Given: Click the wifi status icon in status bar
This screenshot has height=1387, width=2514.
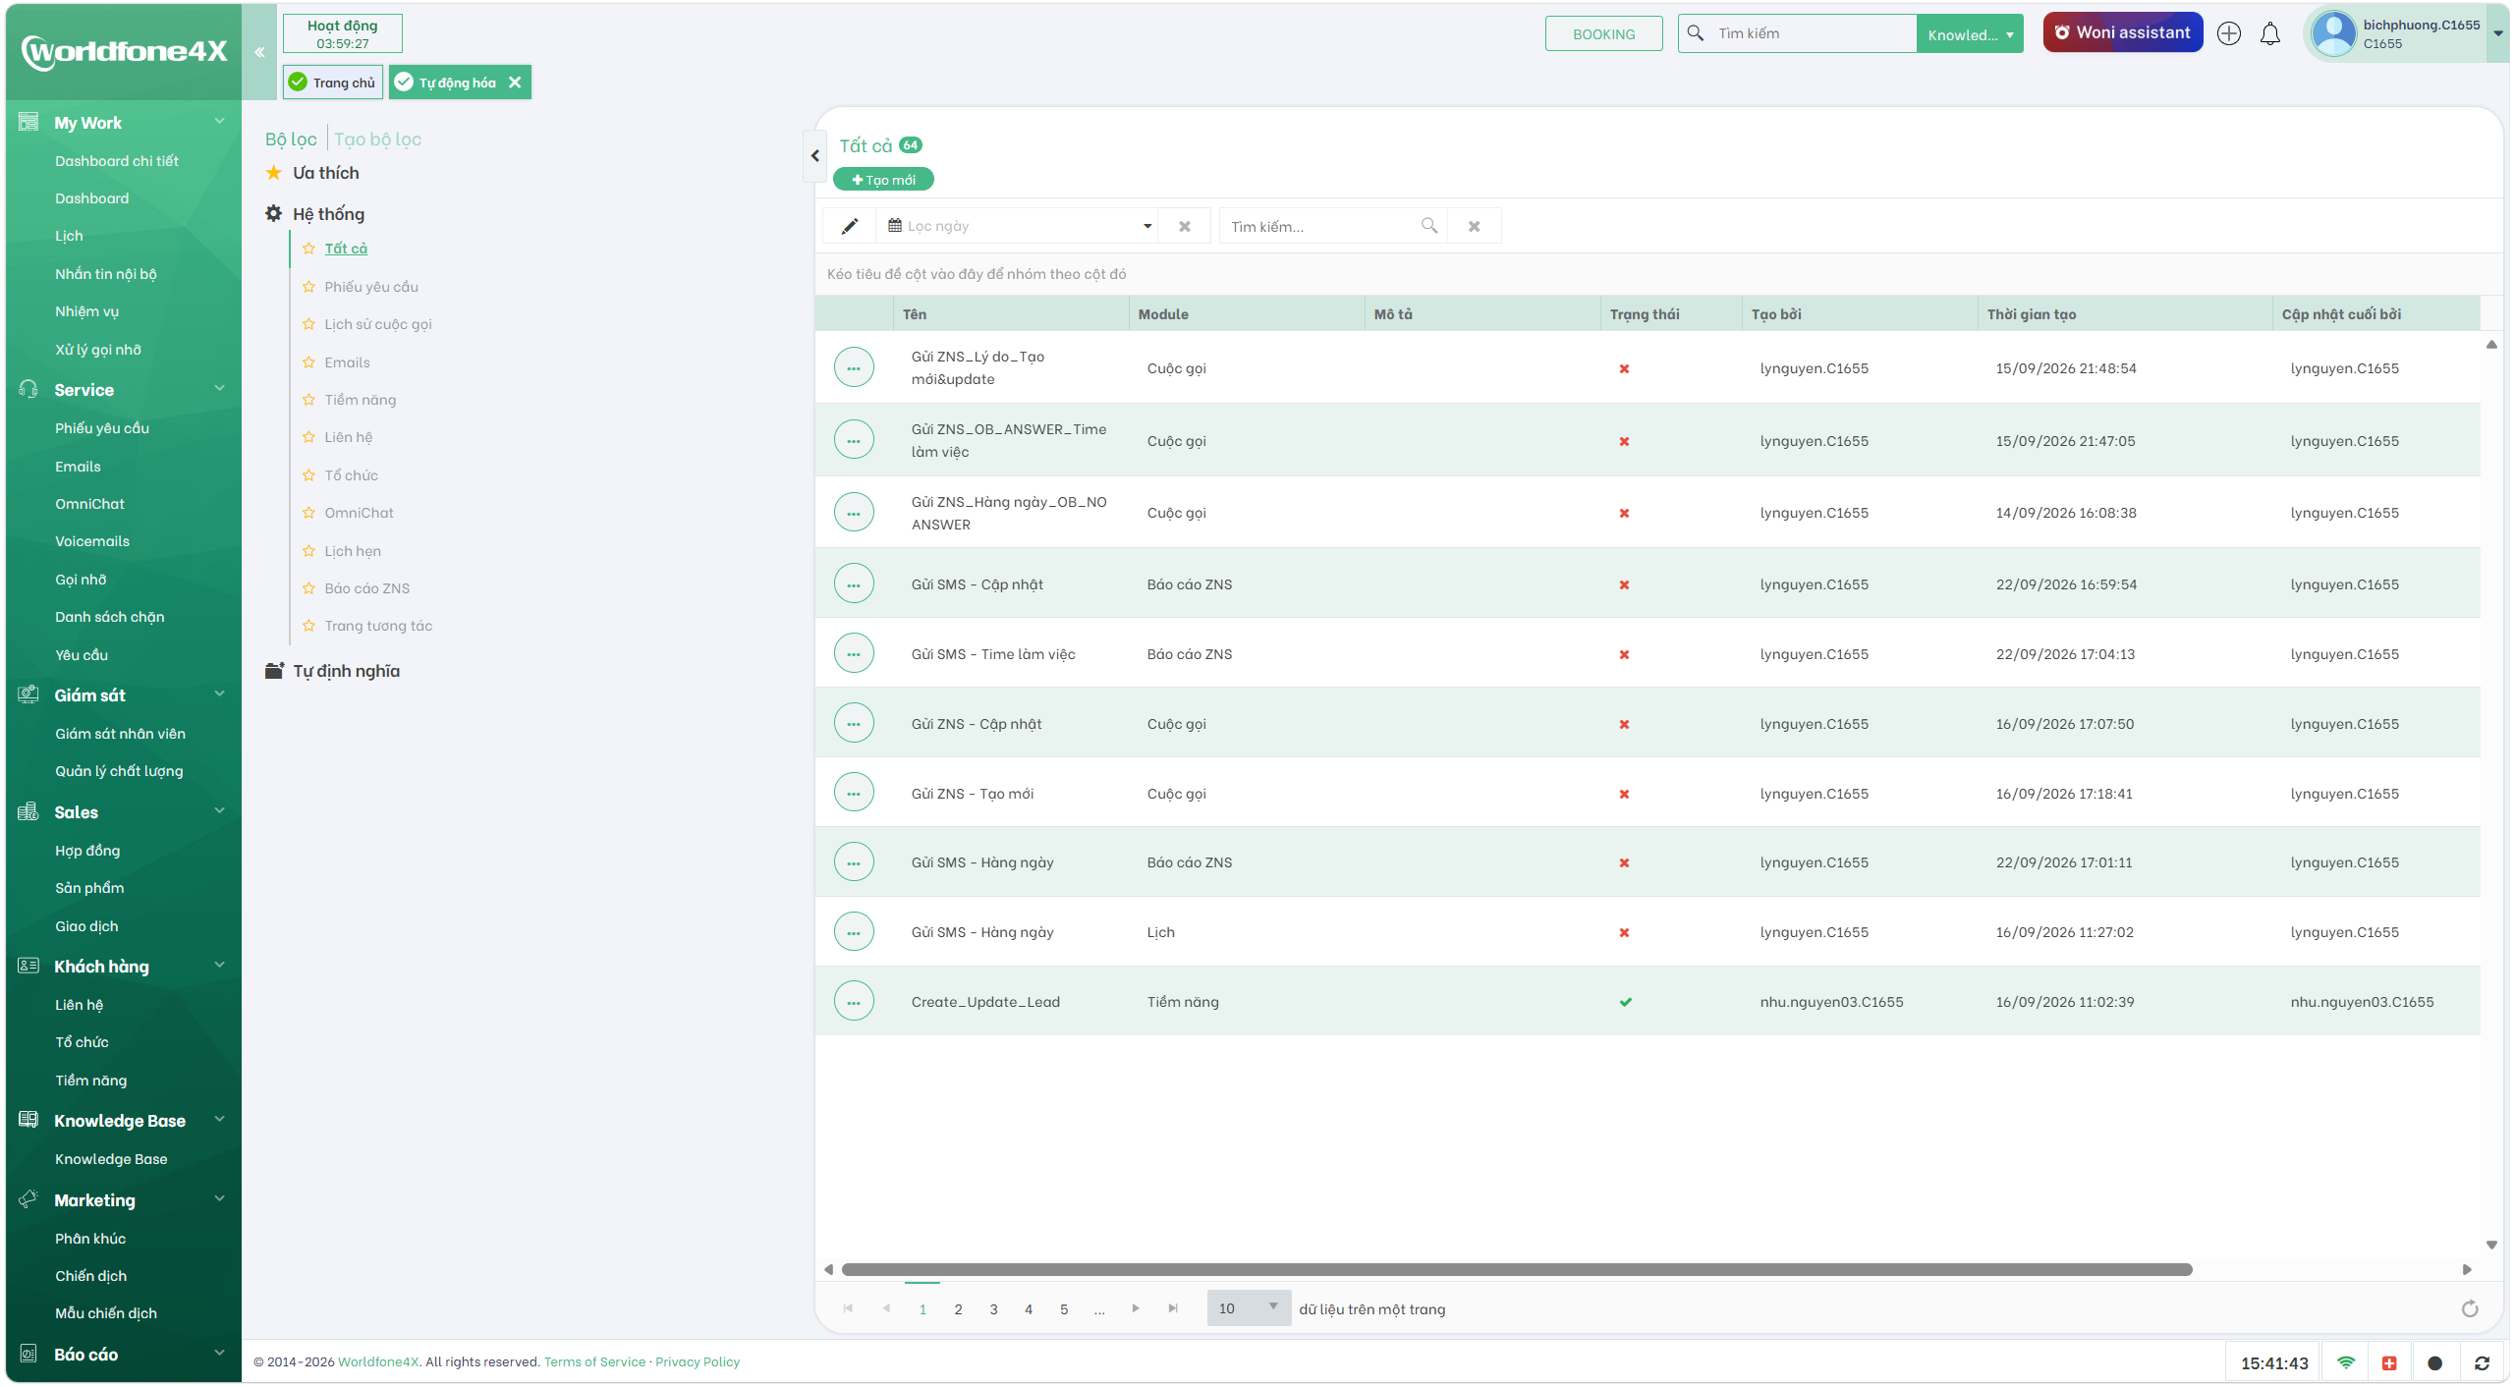Looking at the screenshot, I should 2346,1362.
